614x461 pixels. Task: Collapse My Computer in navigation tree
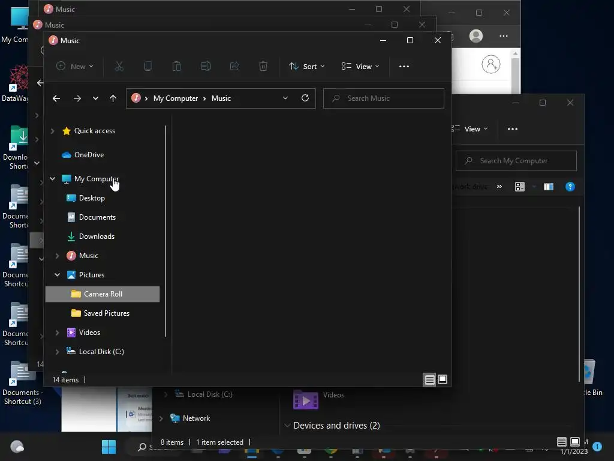[x=53, y=179]
